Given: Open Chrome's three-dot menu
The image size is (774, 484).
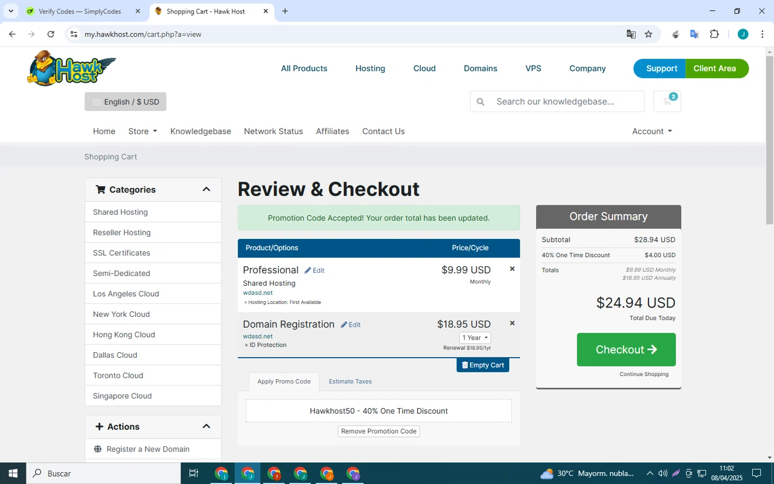Looking at the screenshot, I should 762,34.
